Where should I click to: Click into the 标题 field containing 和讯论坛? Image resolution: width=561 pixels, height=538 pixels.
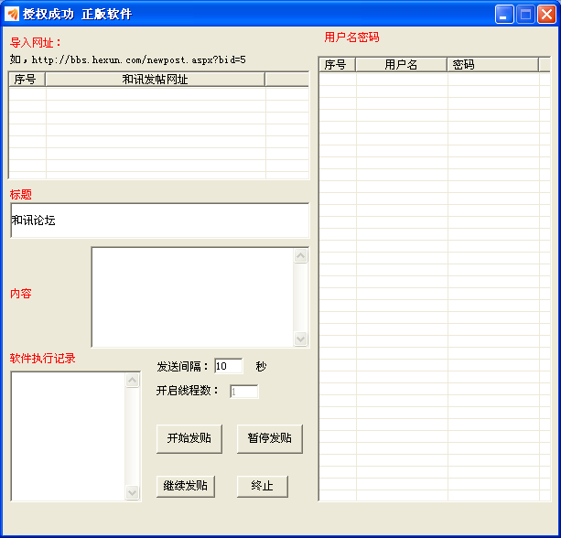pyautogui.click(x=160, y=221)
